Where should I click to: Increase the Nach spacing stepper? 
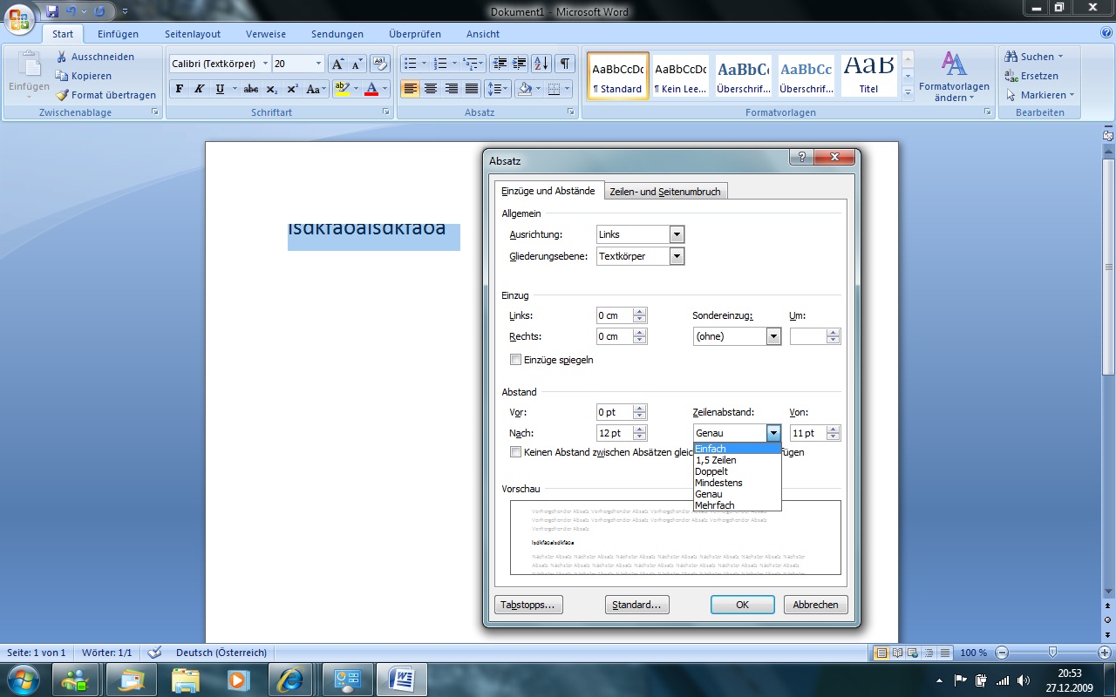[x=640, y=430]
